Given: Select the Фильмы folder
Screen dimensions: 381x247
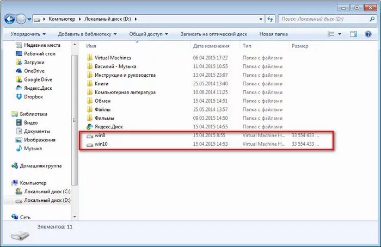Looking at the screenshot, I should tap(105, 118).
